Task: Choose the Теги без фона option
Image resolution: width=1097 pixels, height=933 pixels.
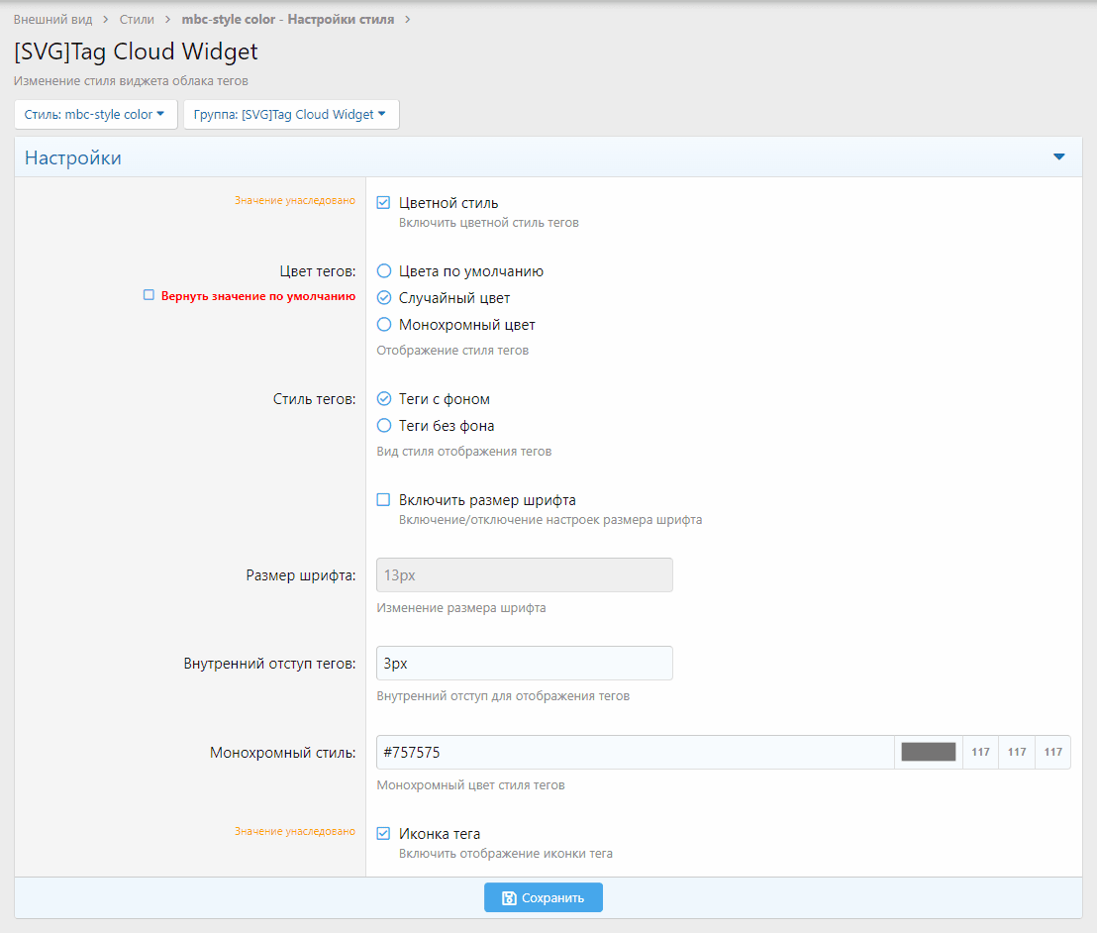Action: (384, 426)
